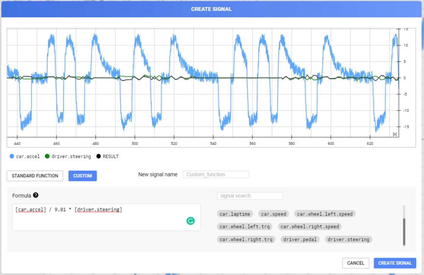Click inside the Formula text area
424x275 pixels.
(x=106, y=220)
